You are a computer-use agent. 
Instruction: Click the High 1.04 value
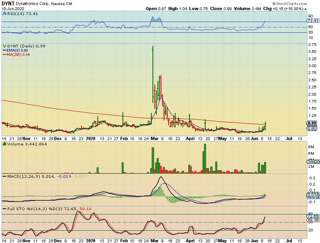[178, 8]
